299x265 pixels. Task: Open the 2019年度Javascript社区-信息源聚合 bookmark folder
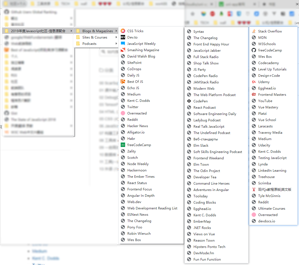(x=38, y=31)
